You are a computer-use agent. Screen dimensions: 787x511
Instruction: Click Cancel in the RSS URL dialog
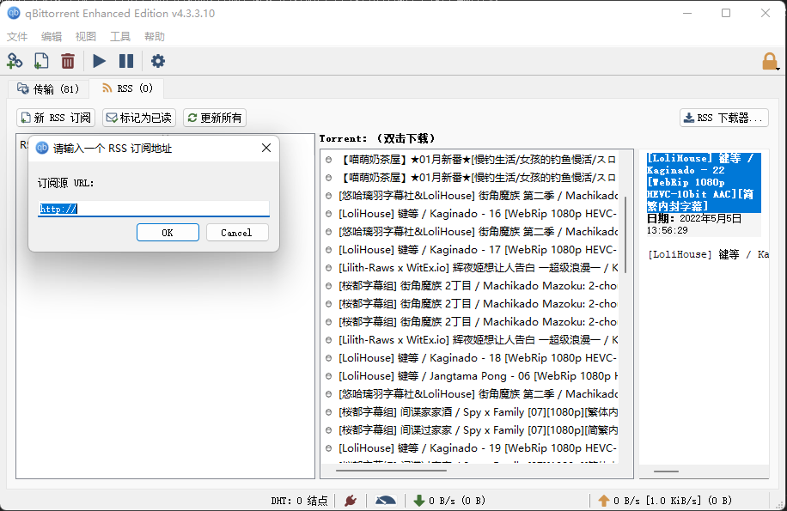tap(237, 233)
